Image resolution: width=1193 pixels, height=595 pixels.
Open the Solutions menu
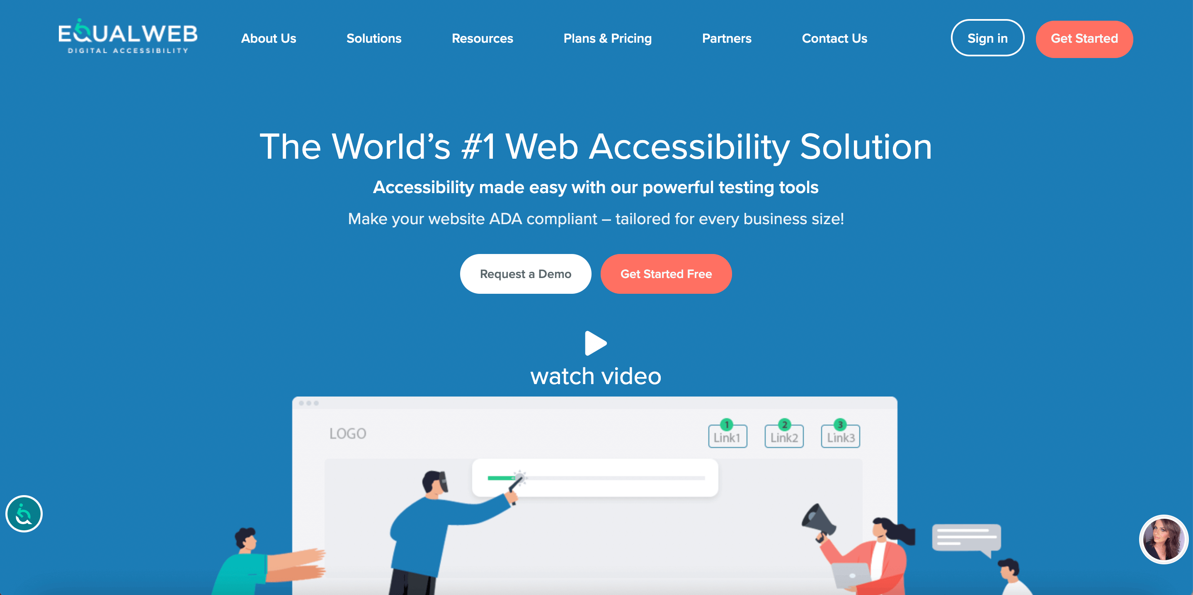373,38
